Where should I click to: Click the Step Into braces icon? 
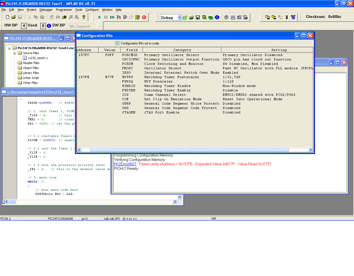(x=119, y=17)
